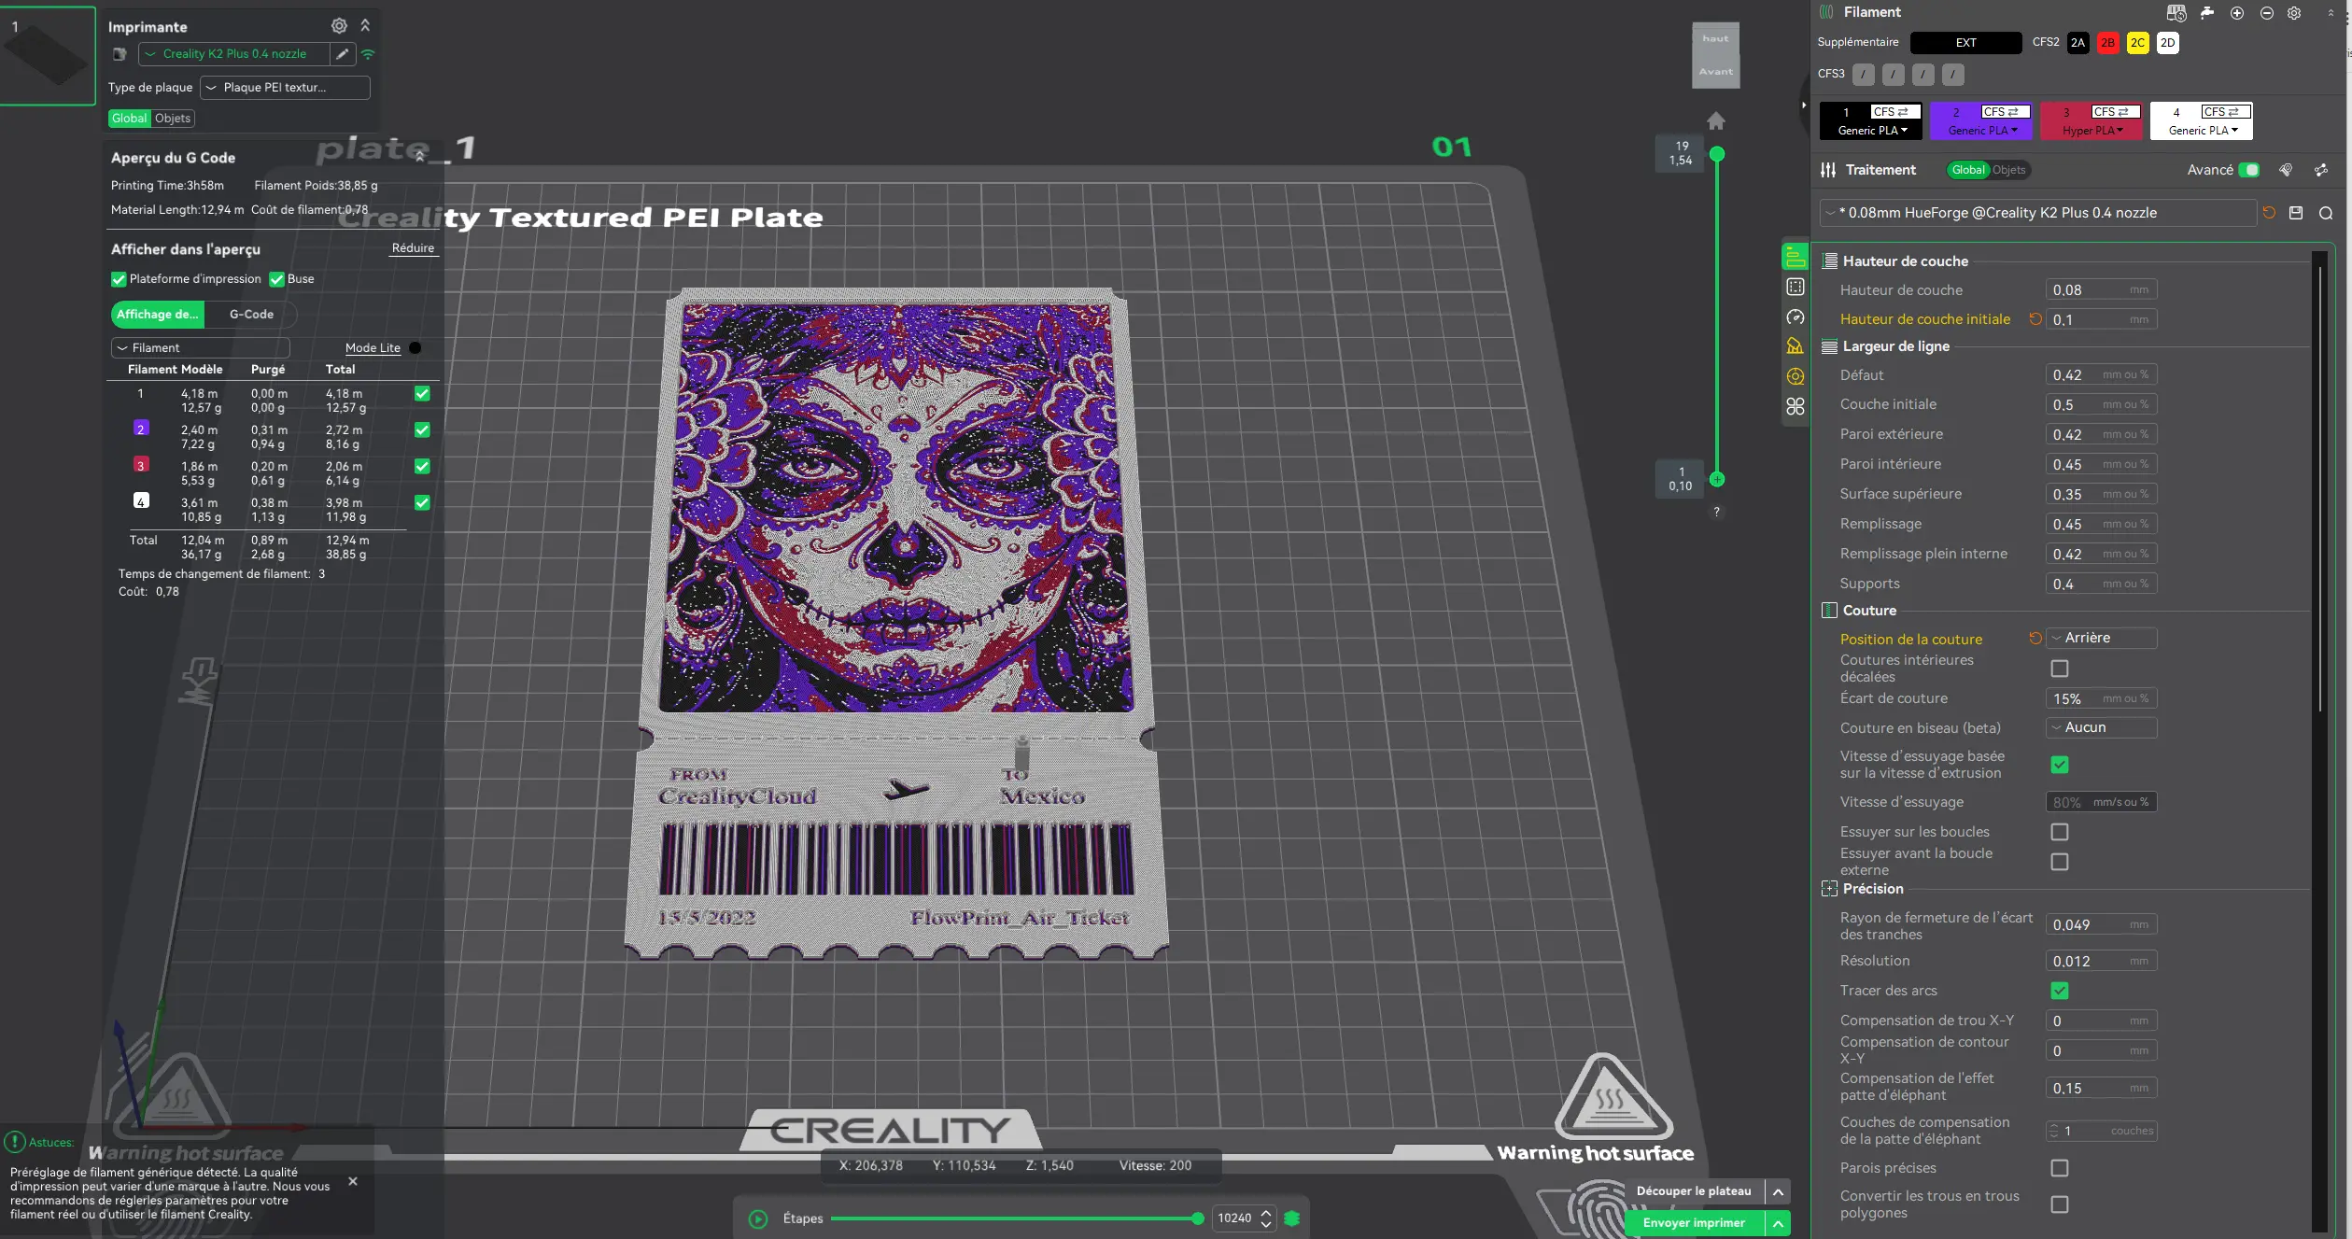
Task: Add a filament with the plus icon
Action: click(2237, 13)
